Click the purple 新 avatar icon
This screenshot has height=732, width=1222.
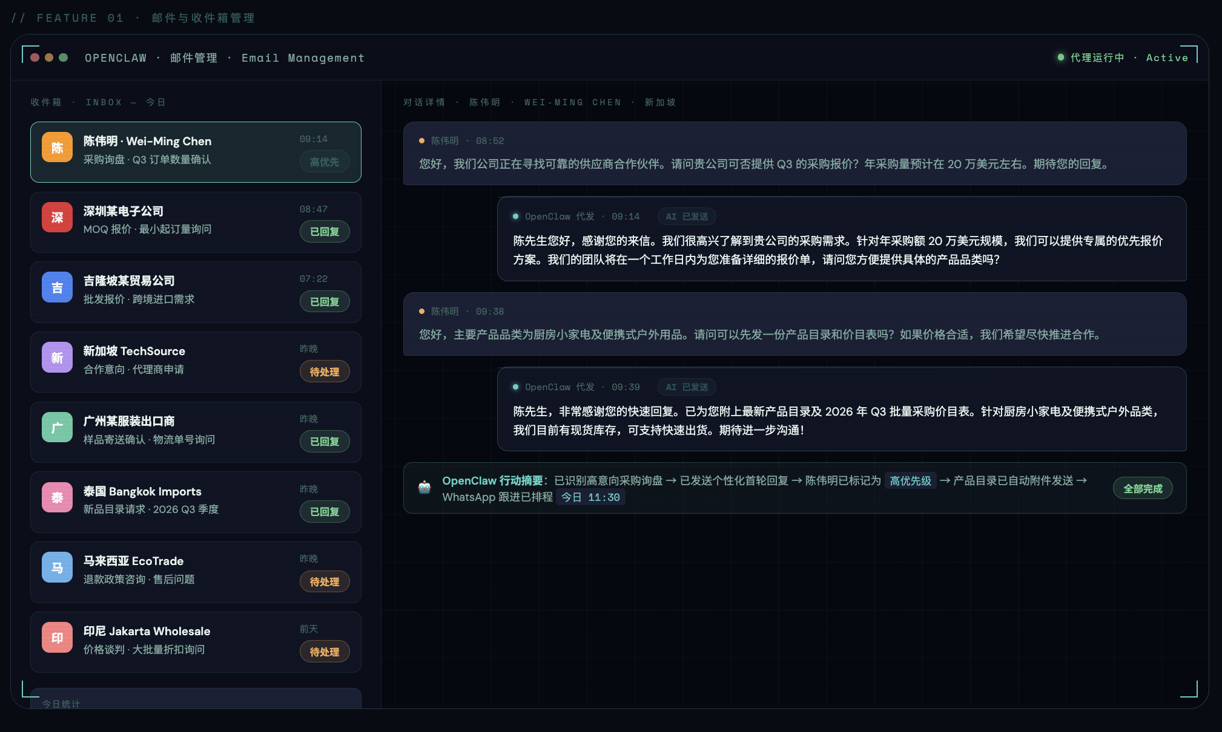click(57, 358)
